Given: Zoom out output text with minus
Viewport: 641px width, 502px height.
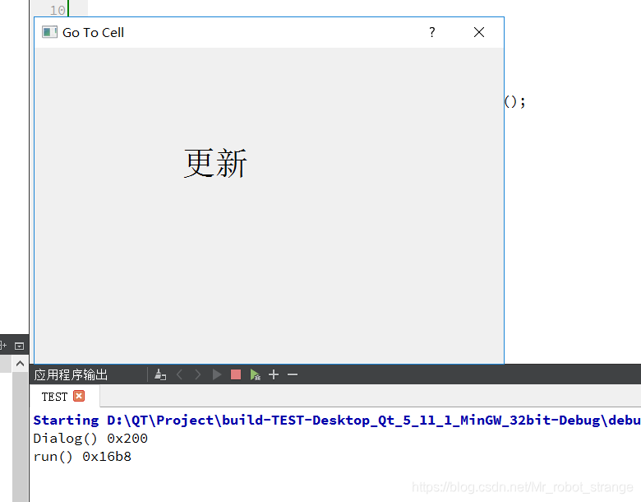Looking at the screenshot, I should point(293,374).
